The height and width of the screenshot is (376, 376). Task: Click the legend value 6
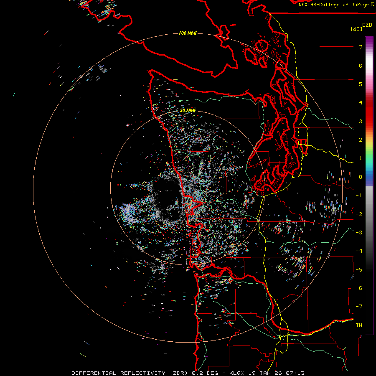[361, 66]
